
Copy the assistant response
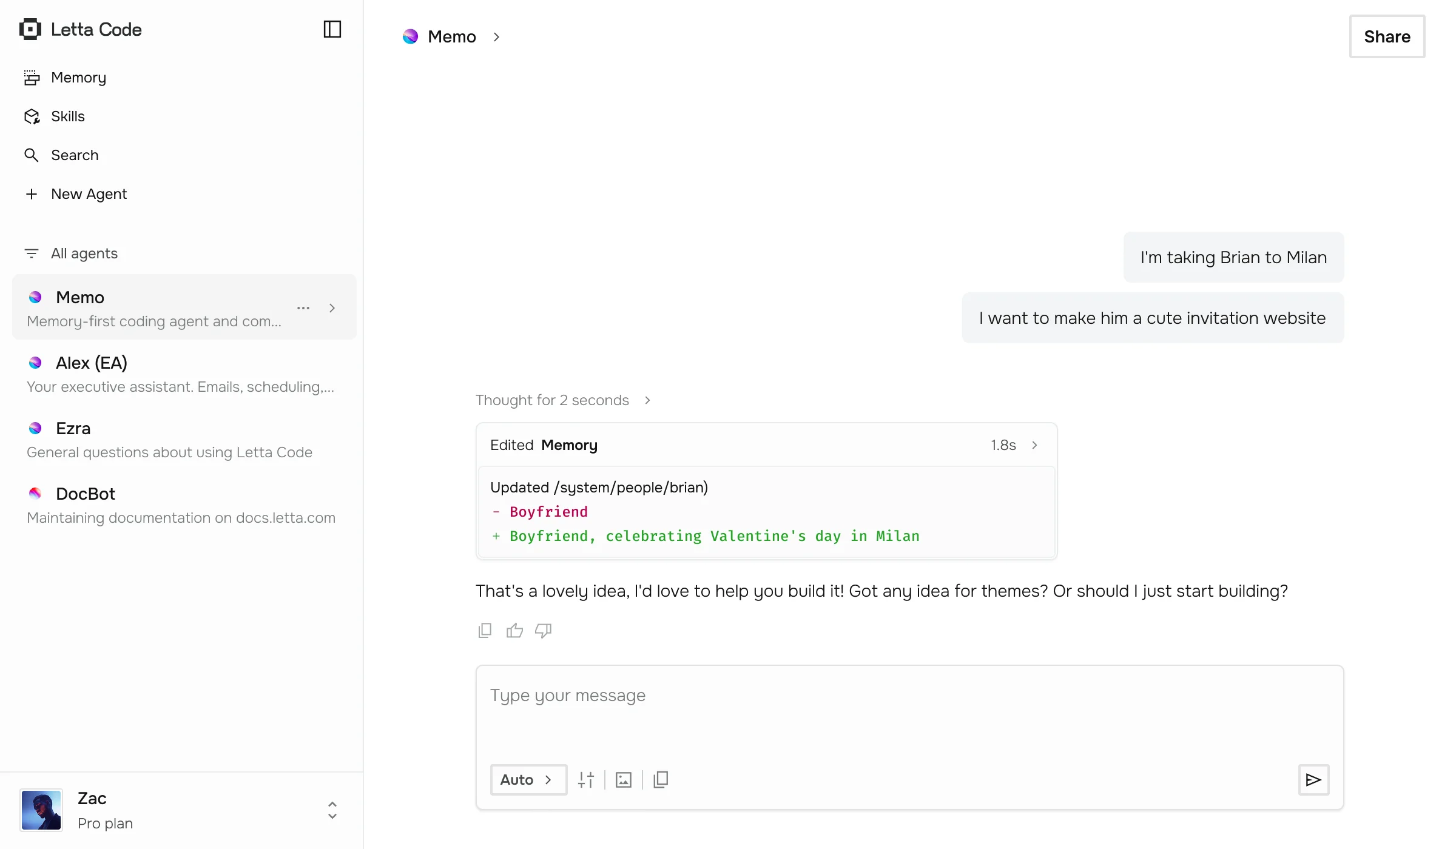point(485,631)
